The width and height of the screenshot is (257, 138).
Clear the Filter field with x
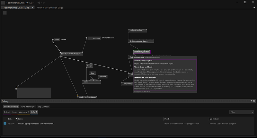coord(253,112)
